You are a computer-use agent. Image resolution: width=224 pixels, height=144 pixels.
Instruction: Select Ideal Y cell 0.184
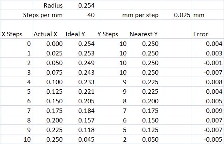80,110
